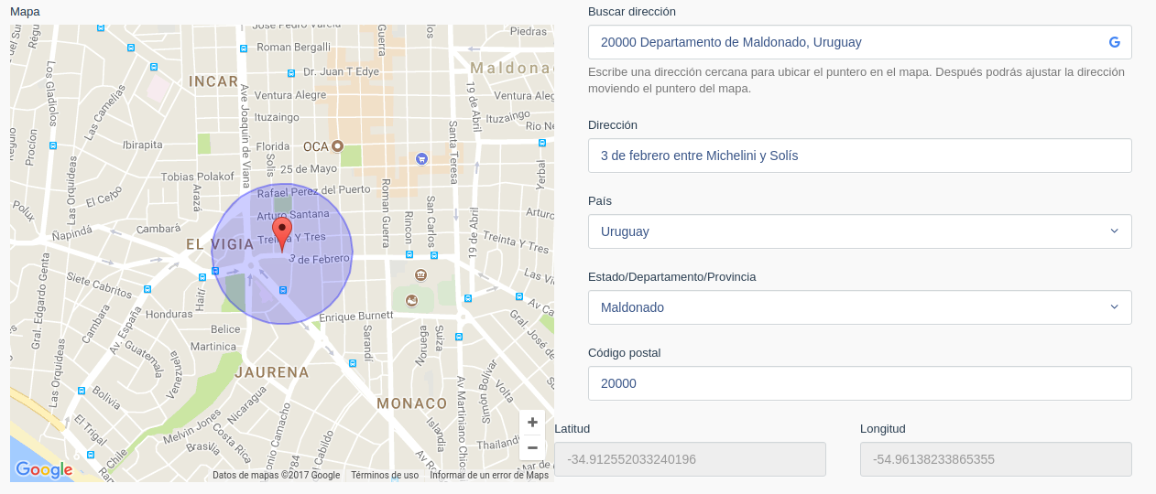
Task: Click the blue shopping cart map icon
Action: pyautogui.click(x=421, y=158)
